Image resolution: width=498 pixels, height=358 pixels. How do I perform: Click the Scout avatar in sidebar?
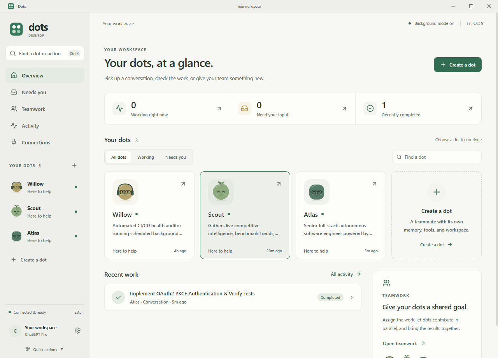(16, 211)
